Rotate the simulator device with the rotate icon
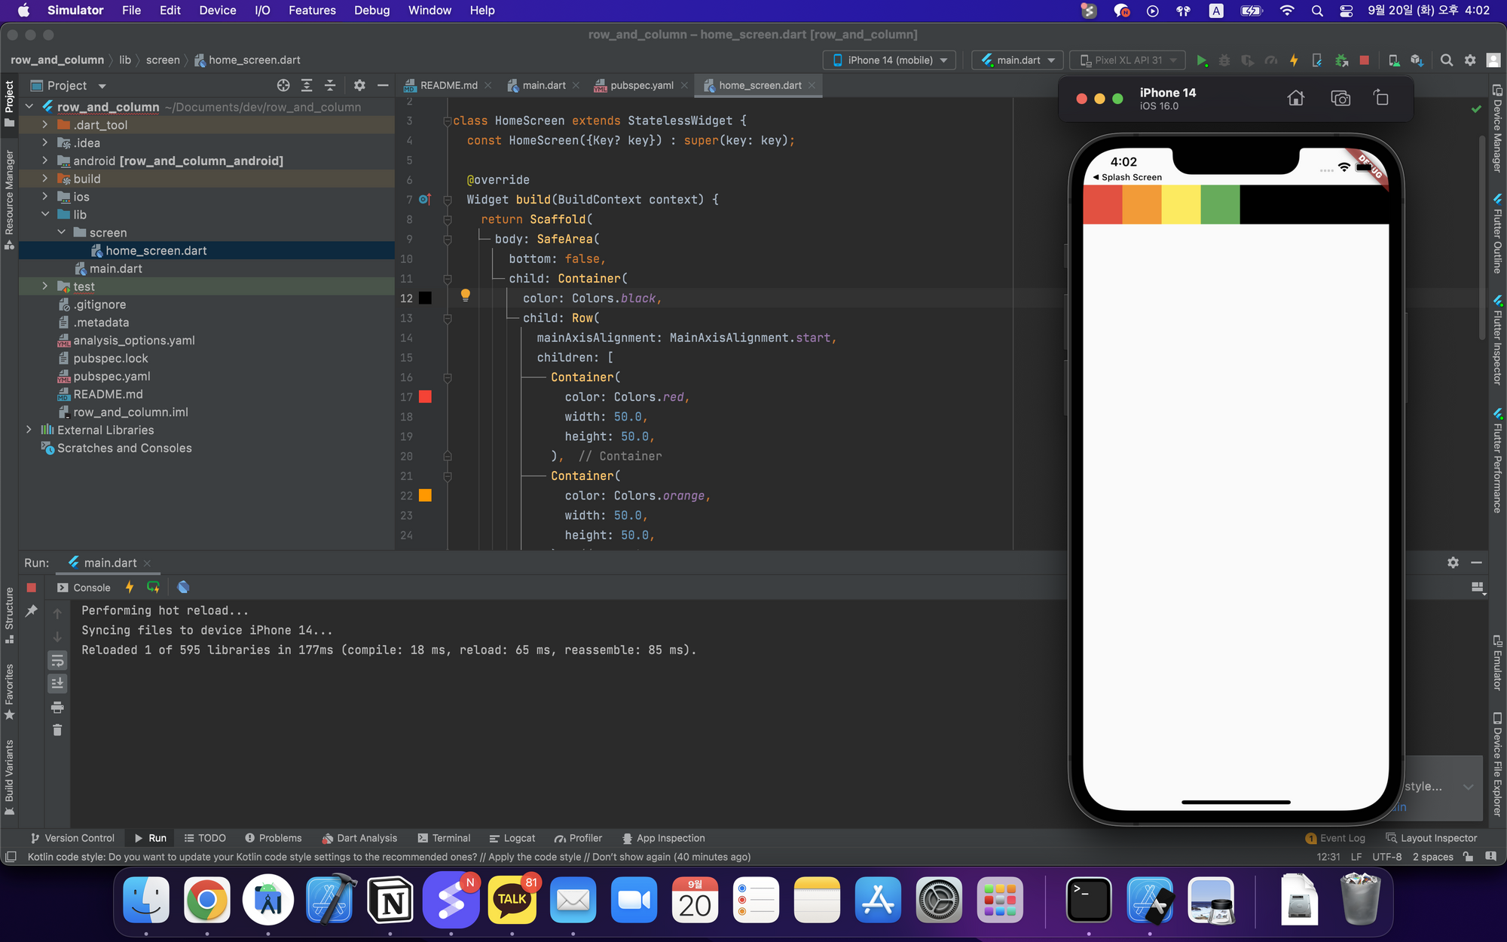 (x=1381, y=98)
